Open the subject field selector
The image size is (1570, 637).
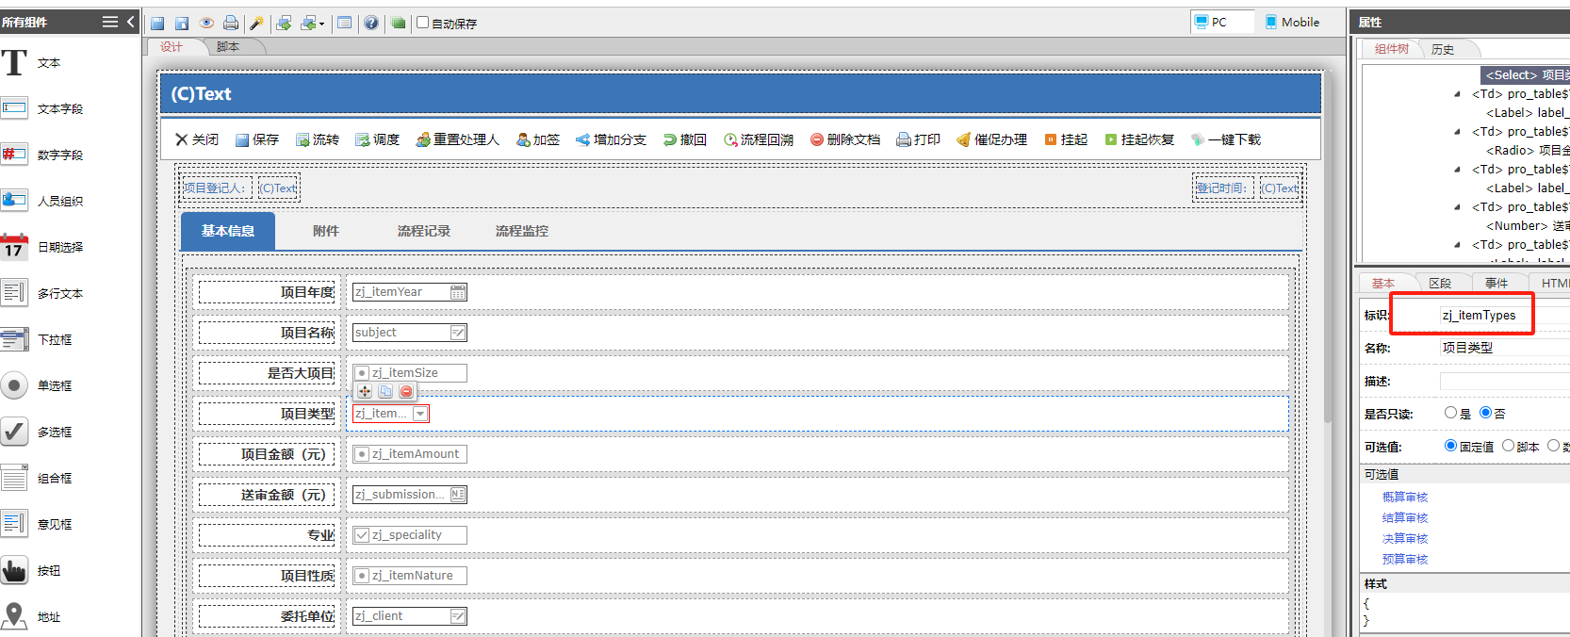pyautogui.click(x=458, y=333)
